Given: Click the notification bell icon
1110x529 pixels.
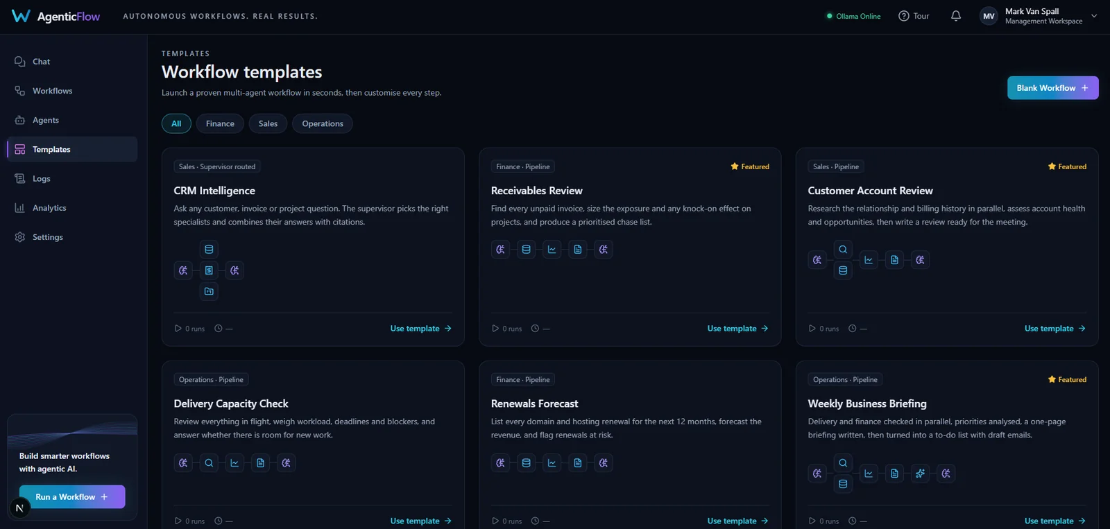Looking at the screenshot, I should 956,16.
